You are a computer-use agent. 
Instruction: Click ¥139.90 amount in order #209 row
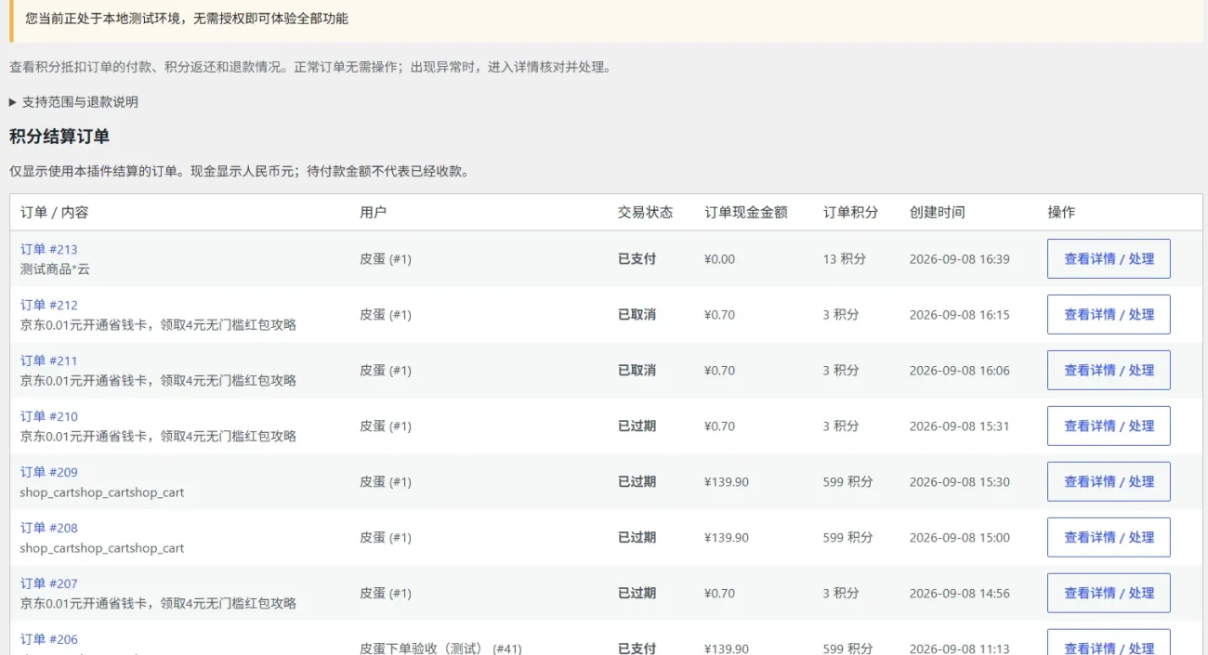click(x=727, y=482)
